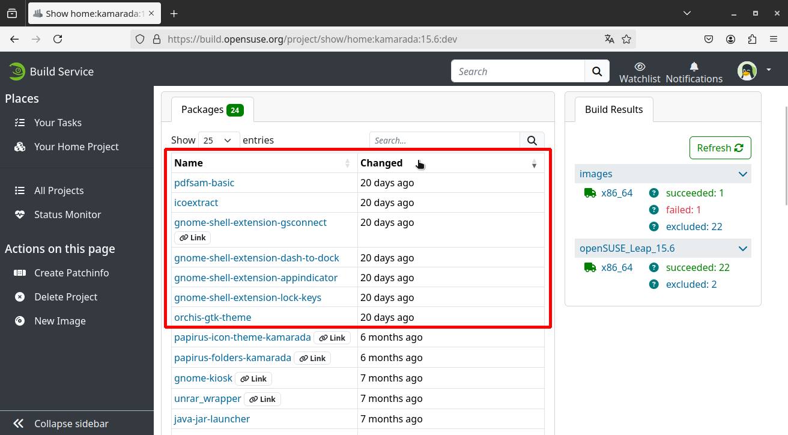Viewport: 788px width, 435px height.
Task: Click succeeded: 1 under images
Action: point(695,193)
